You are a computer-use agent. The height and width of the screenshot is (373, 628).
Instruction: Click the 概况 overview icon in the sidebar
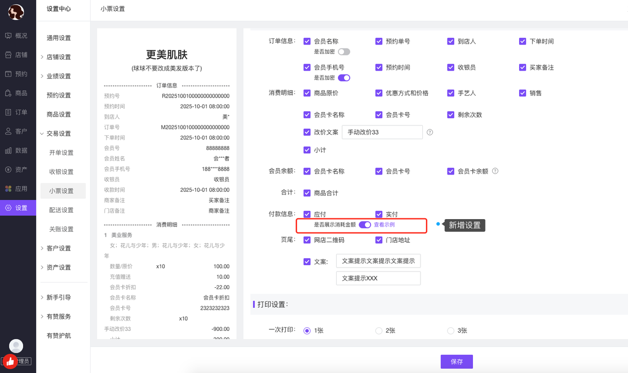(8, 36)
